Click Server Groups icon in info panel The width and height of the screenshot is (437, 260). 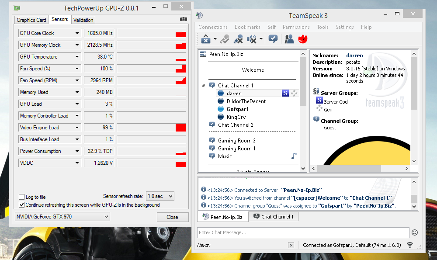[316, 91]
